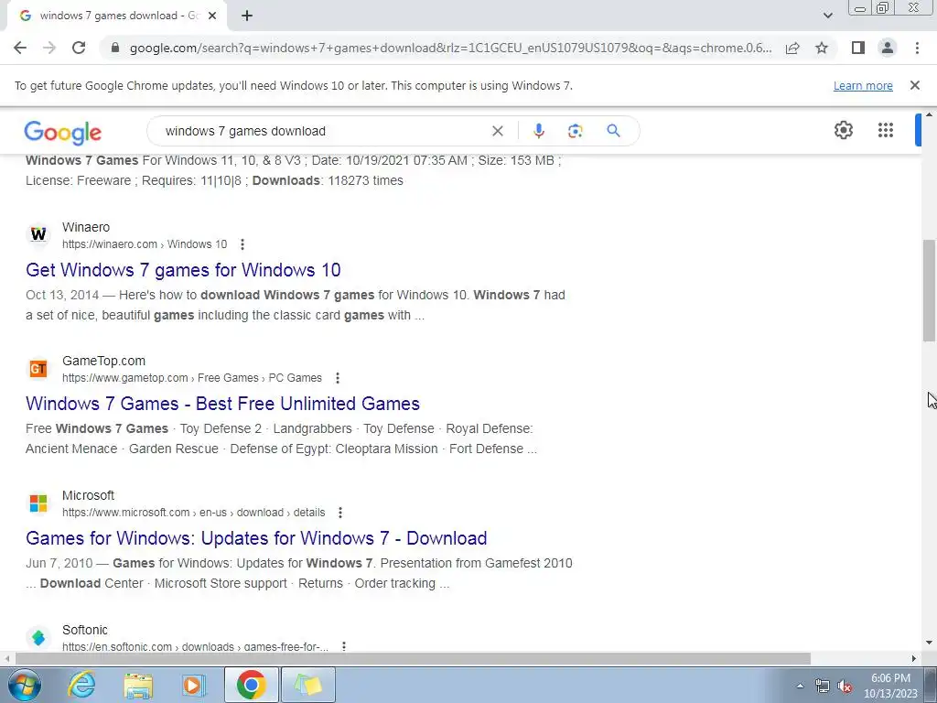Open the taskbar clock and date

pyautogui.click(x=890, y=686)
